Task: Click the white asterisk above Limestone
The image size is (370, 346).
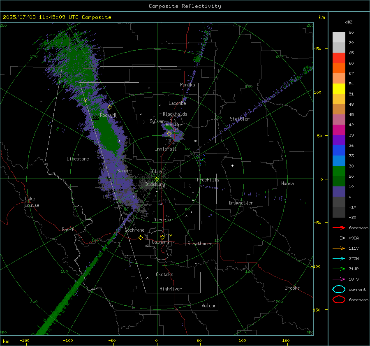Action: 78,155
